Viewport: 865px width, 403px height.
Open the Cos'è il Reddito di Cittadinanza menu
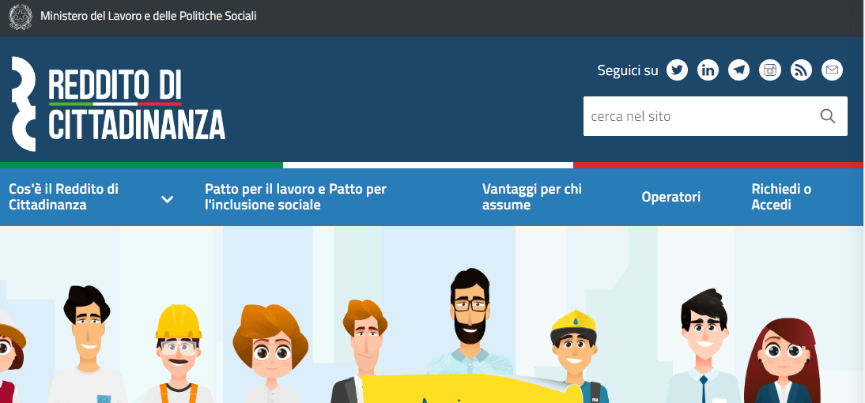point(64,197)
